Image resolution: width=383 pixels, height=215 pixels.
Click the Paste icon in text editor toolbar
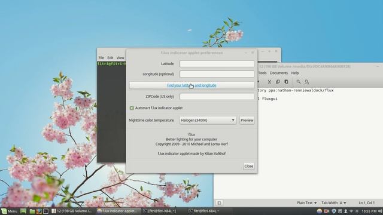[x=286, y=82]
